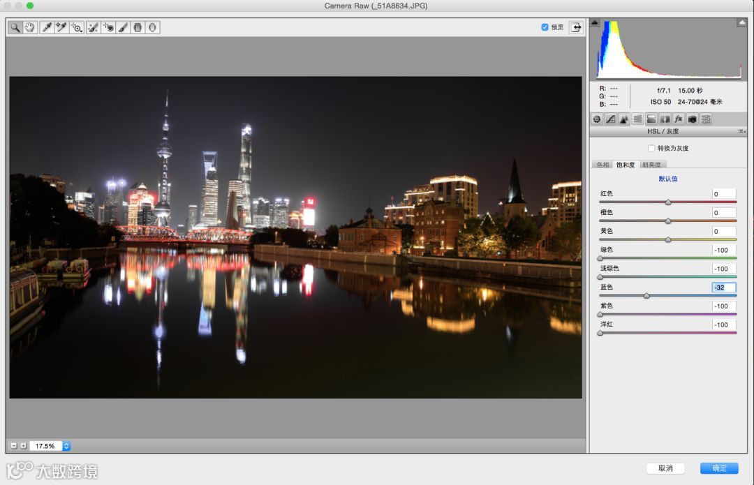Switch to the 饱和度 tab
The width and height of the screenshot is (754, 485).
click(626, 165)
